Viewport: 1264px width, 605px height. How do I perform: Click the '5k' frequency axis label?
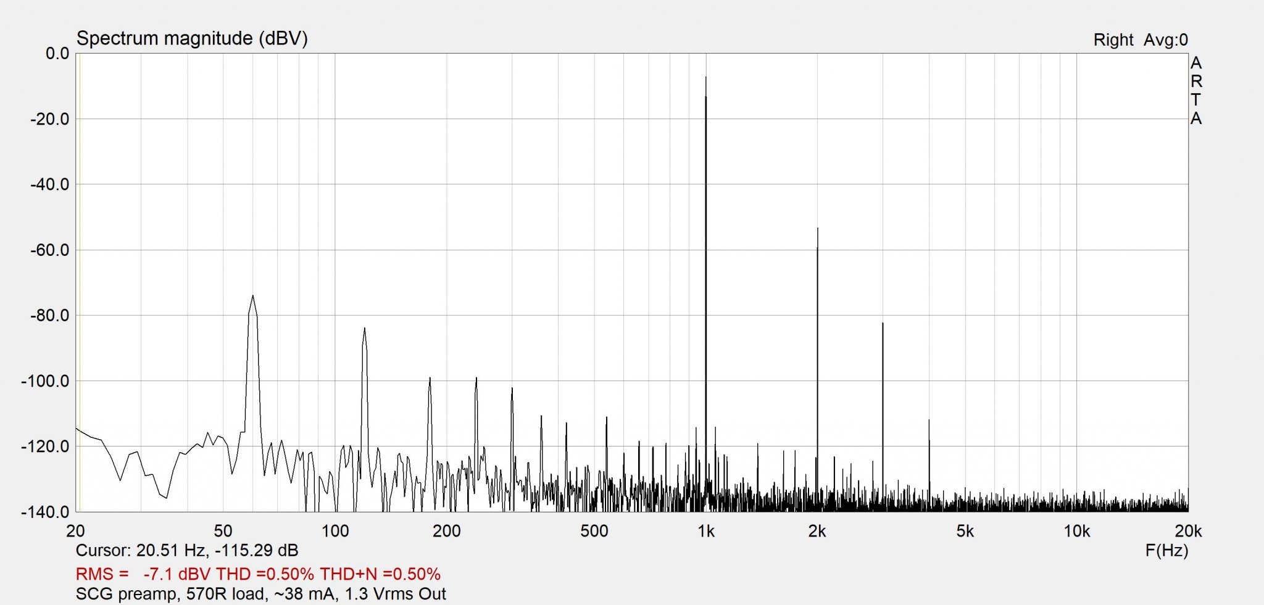(x=965, y=531)
